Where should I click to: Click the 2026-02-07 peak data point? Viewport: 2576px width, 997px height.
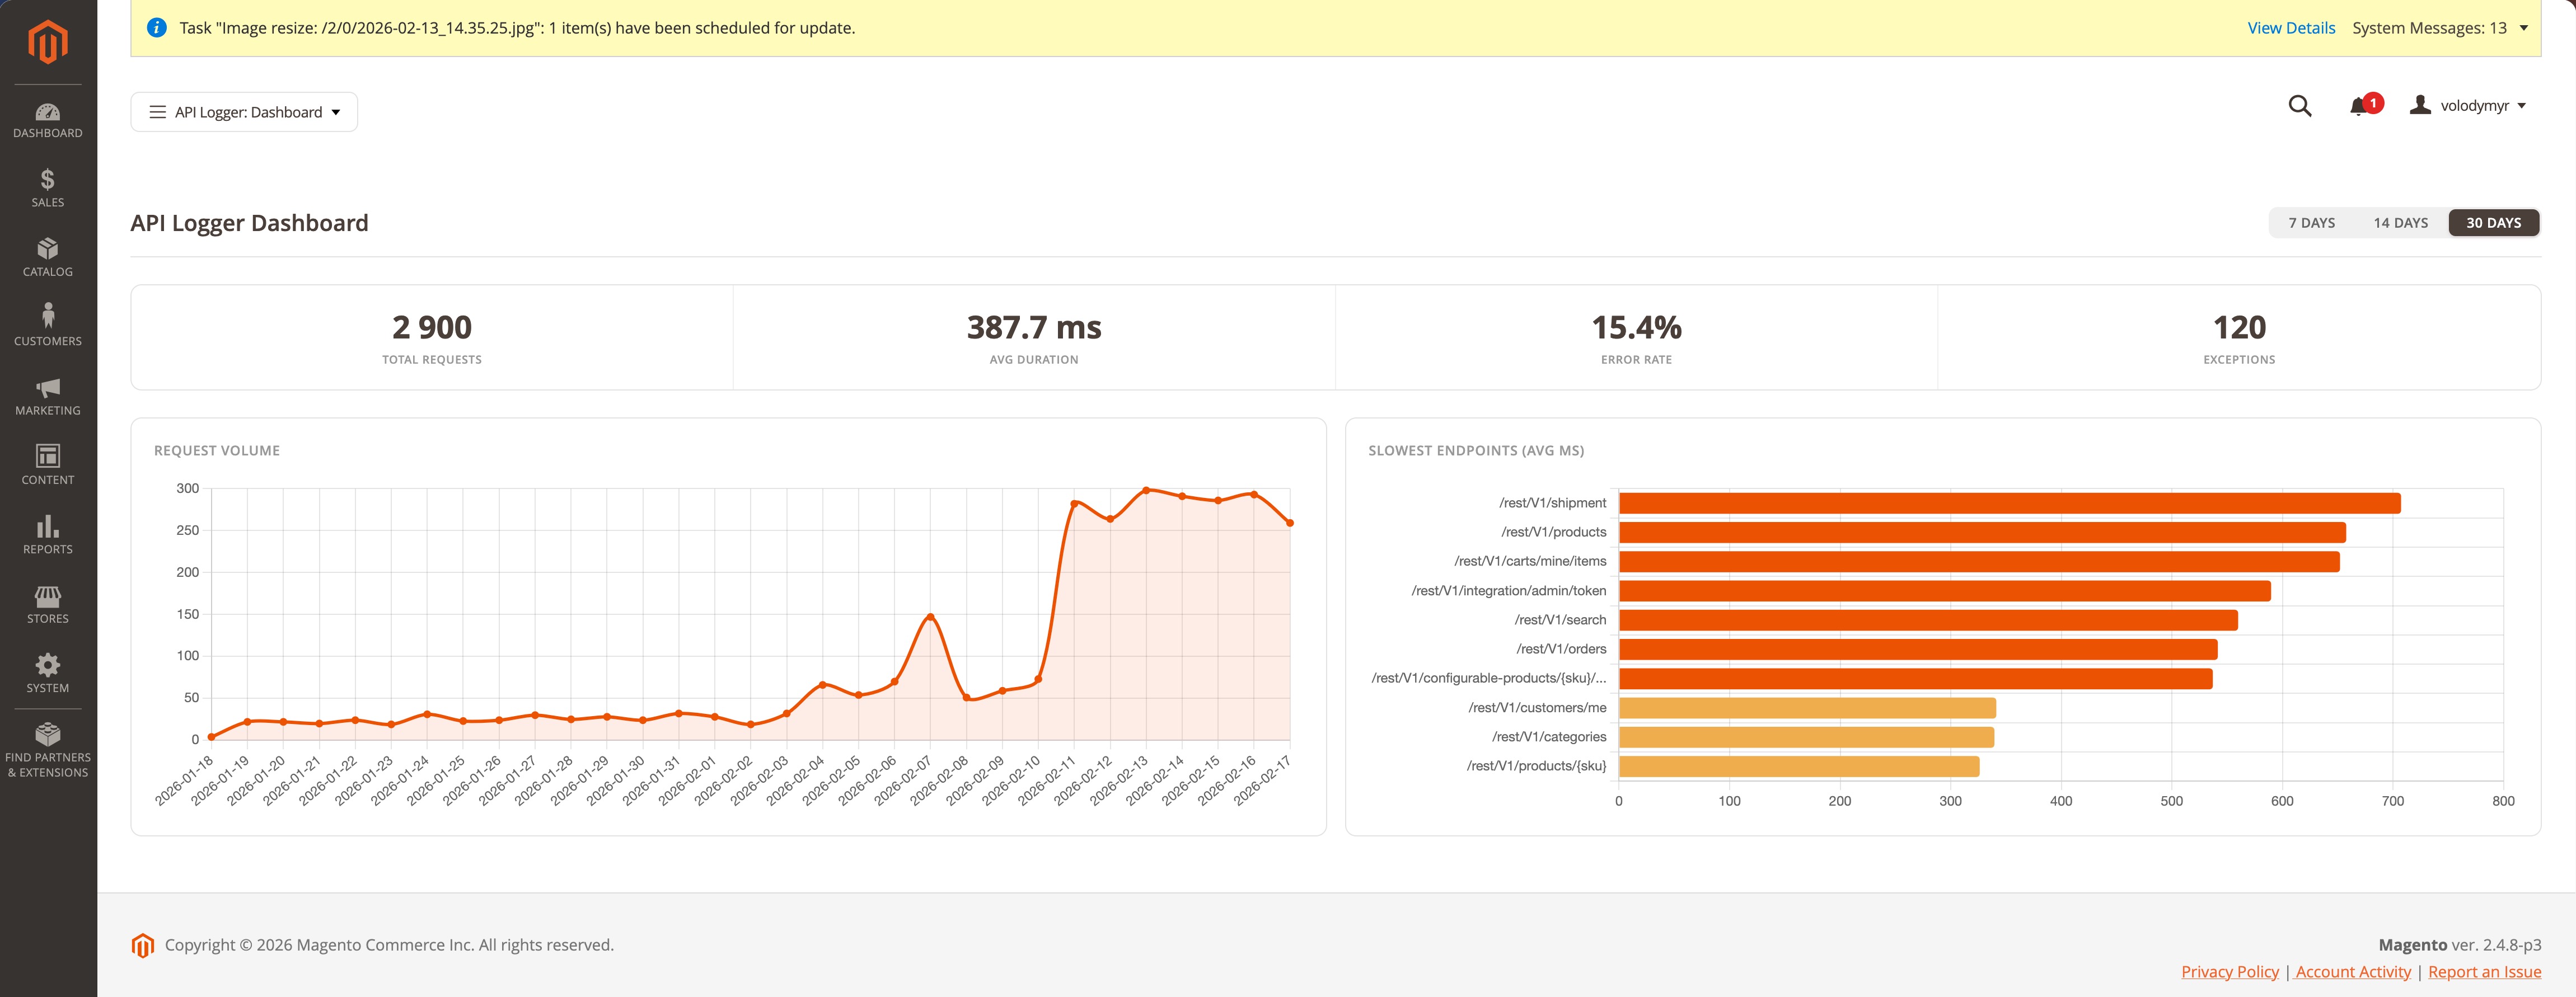click(930, 617)
